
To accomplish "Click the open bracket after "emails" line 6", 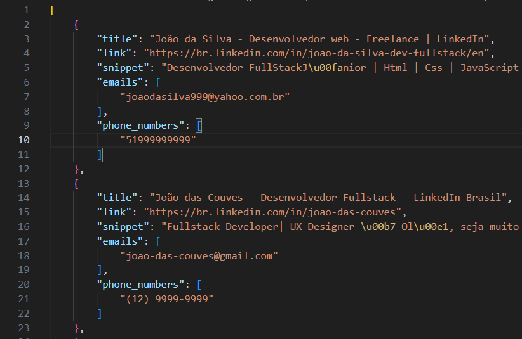I will point(157,82).
